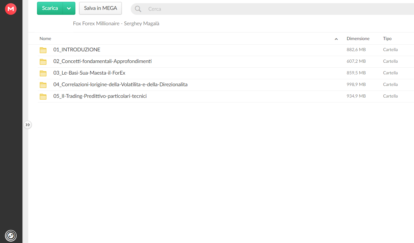This screenshot has height=243, width=414.
Task: Sort list by Dimensione column header
Action: coord(358,39)
